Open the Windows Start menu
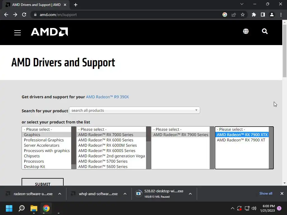The height and width of the screenshot is (215, 287). click(x=9, y=208)
